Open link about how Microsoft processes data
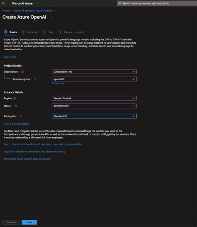Image resolution: width=197 pixels, height=227 pixels. pyautogui.click(x=42, y=144)
